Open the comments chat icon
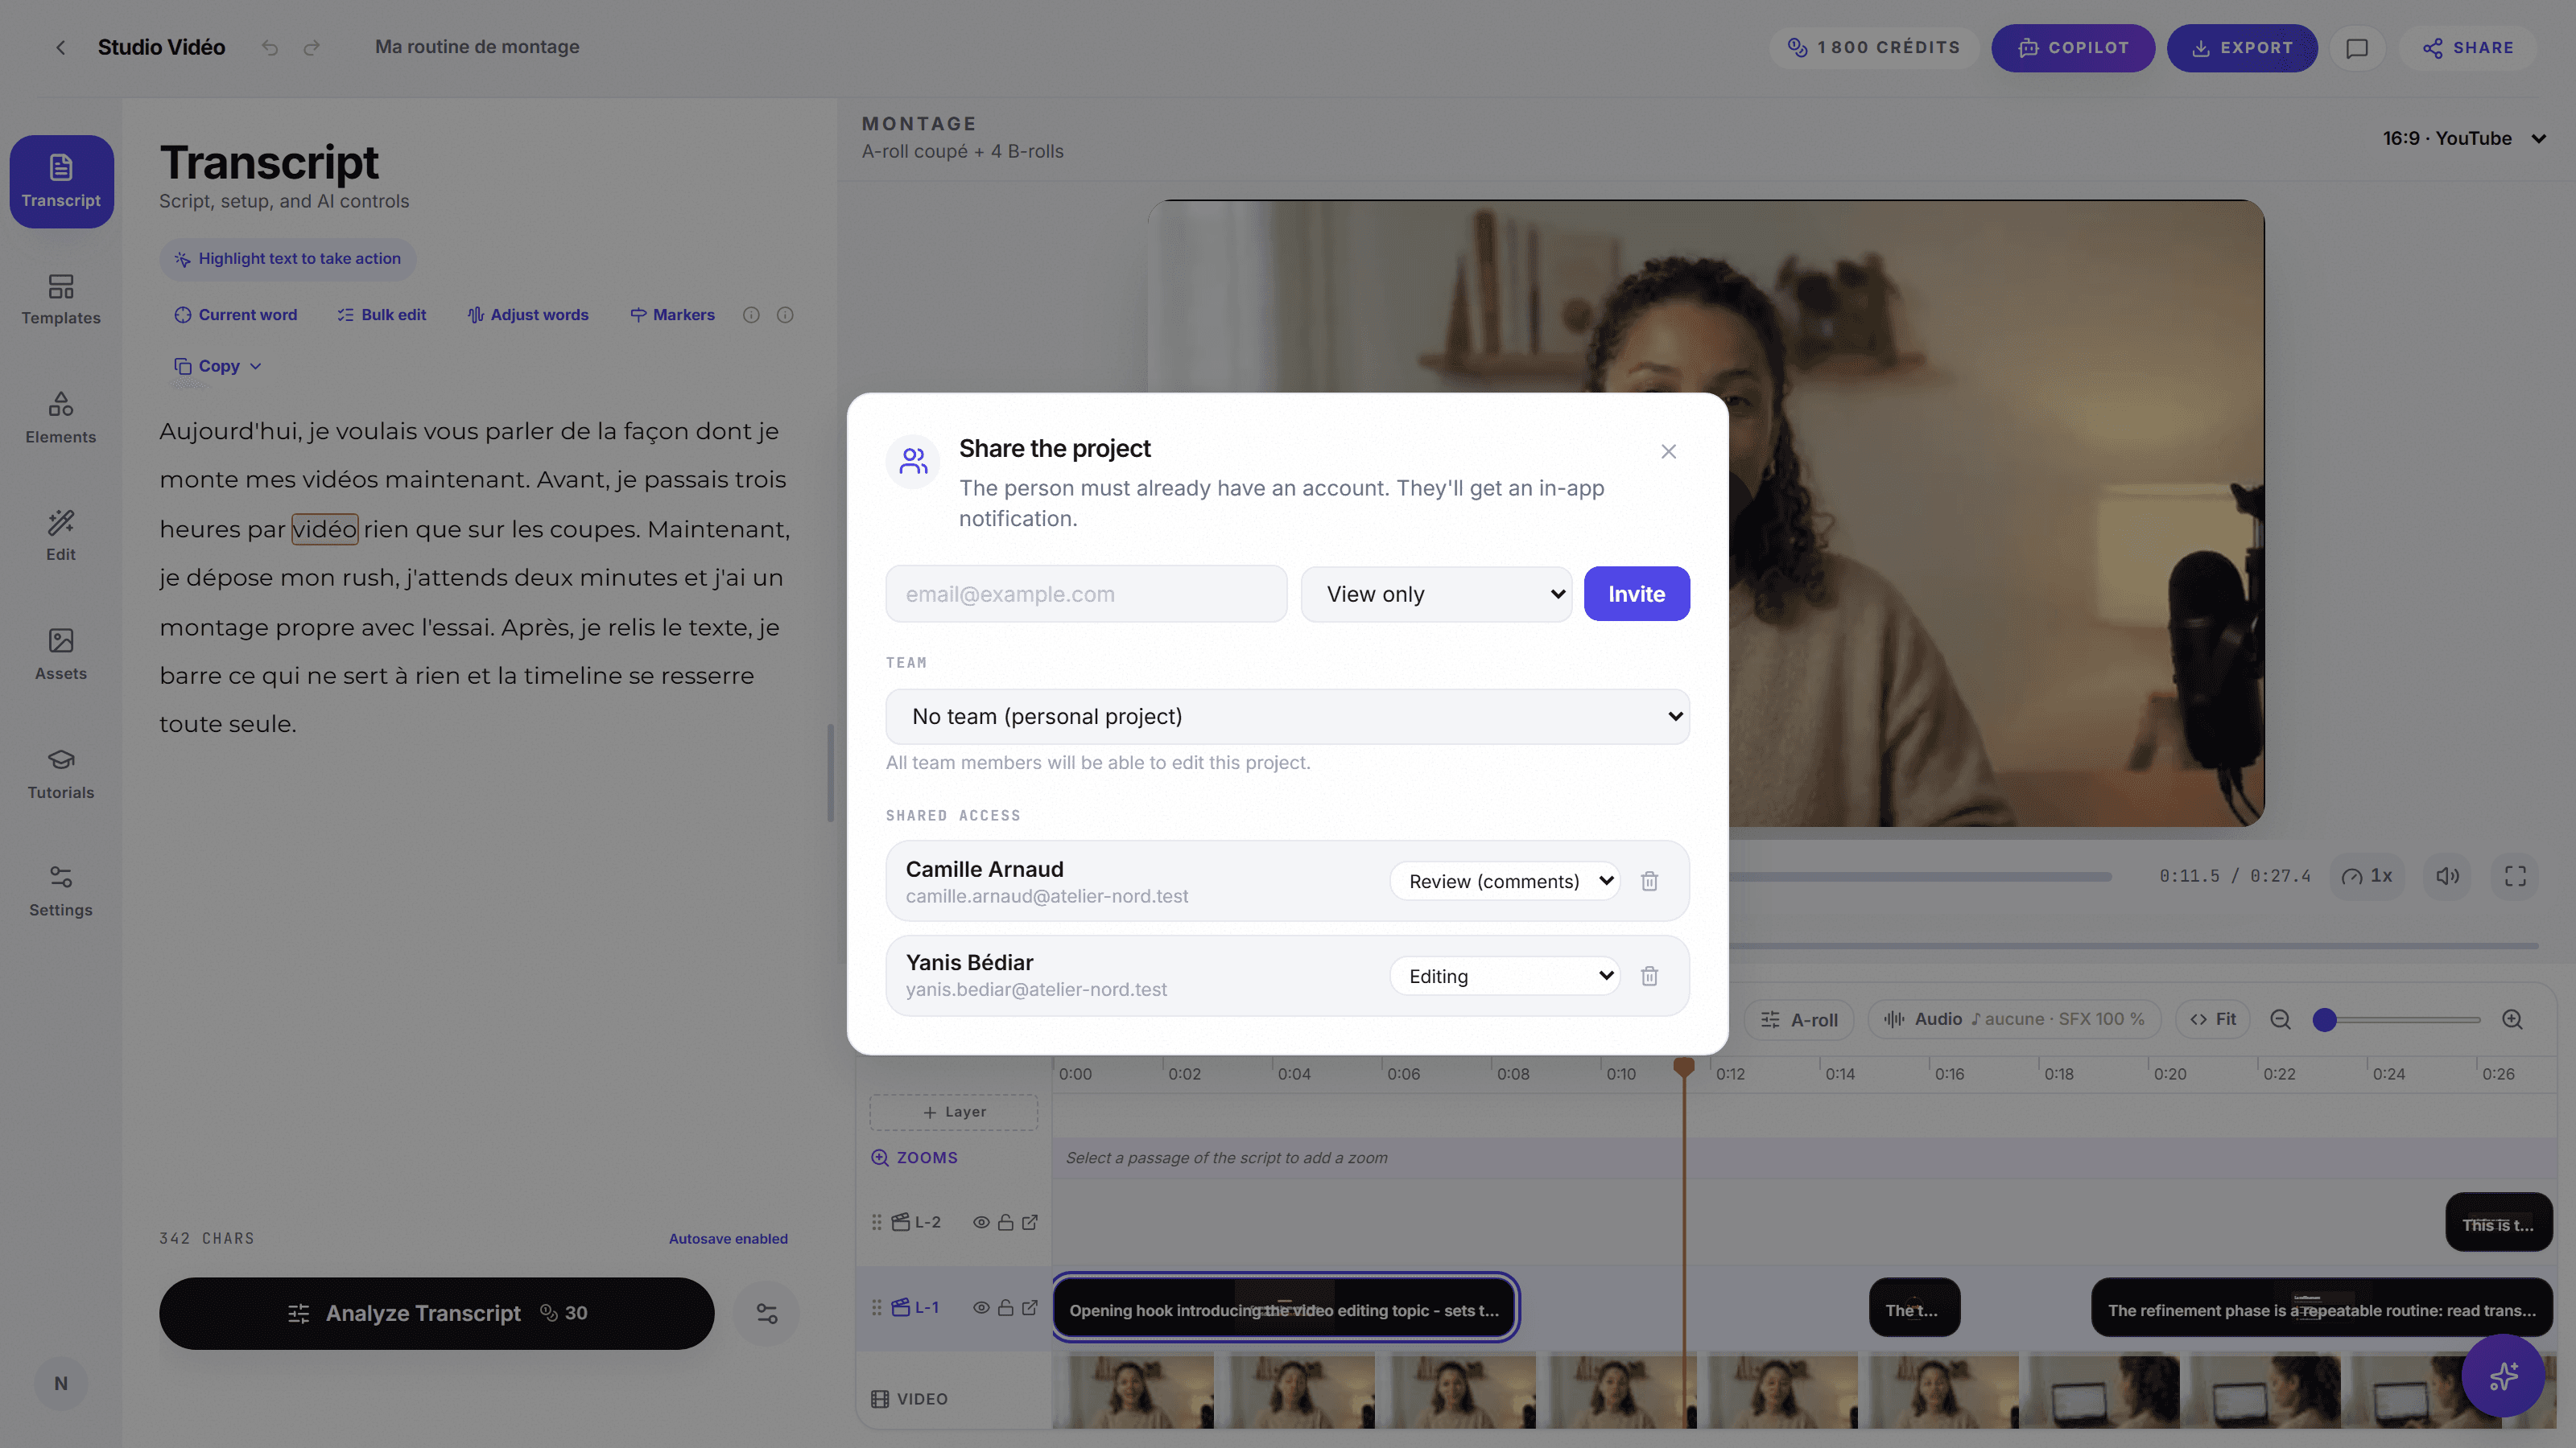 point(2357,48)
